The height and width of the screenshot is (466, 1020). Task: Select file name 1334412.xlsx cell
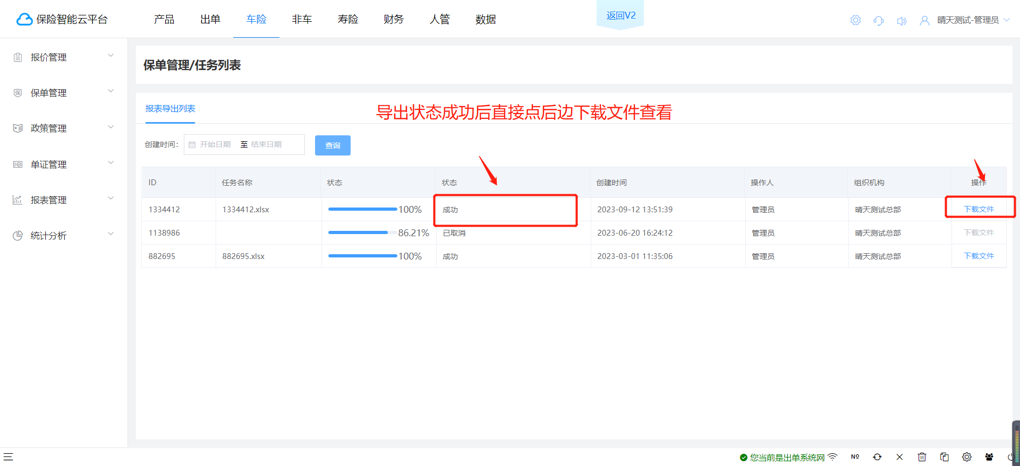(245, 210)
